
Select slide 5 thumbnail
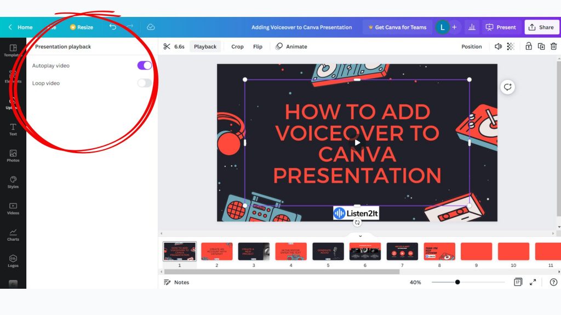coord(328,252)
